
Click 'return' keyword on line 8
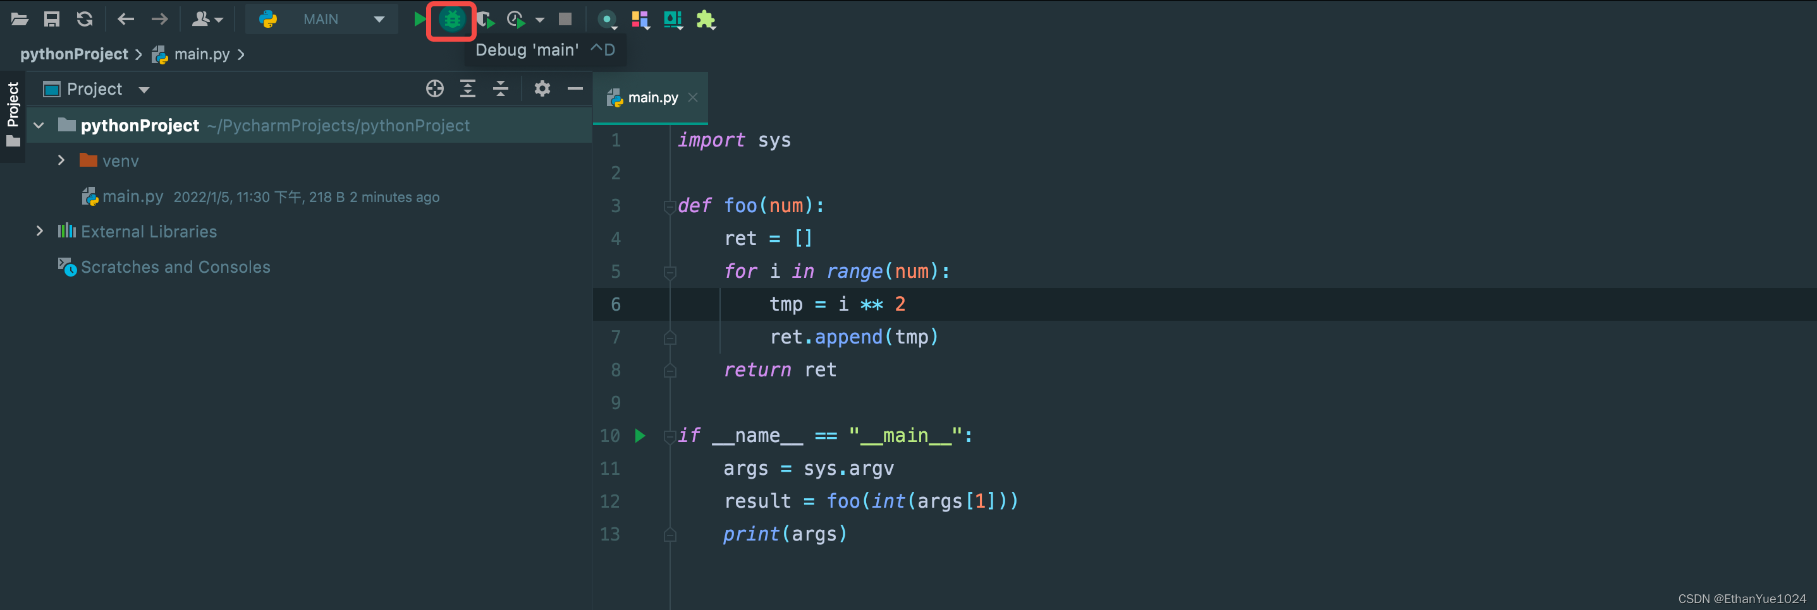click(757, 370)
